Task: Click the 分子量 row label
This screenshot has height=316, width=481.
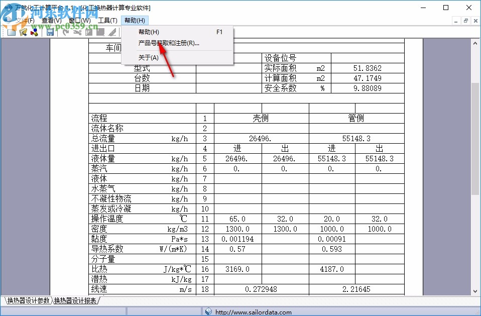Action: pyautogui.click(x=103, y=259)
